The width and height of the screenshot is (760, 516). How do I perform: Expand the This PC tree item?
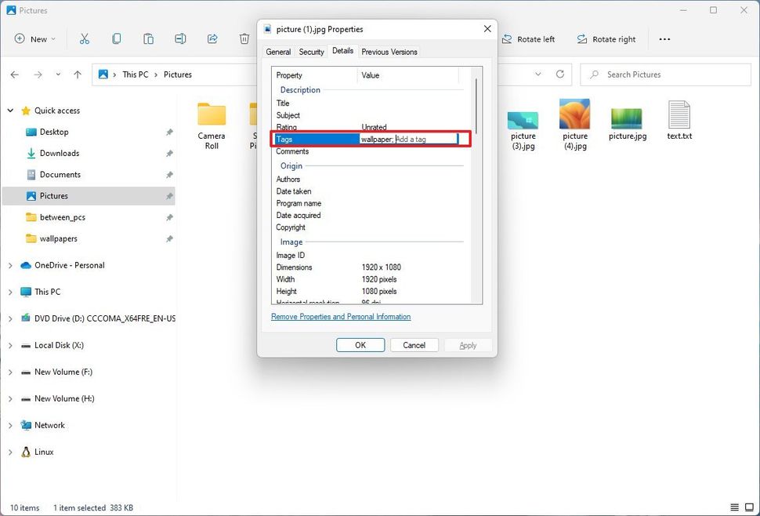pyautogui.click(x=10, y=291)
